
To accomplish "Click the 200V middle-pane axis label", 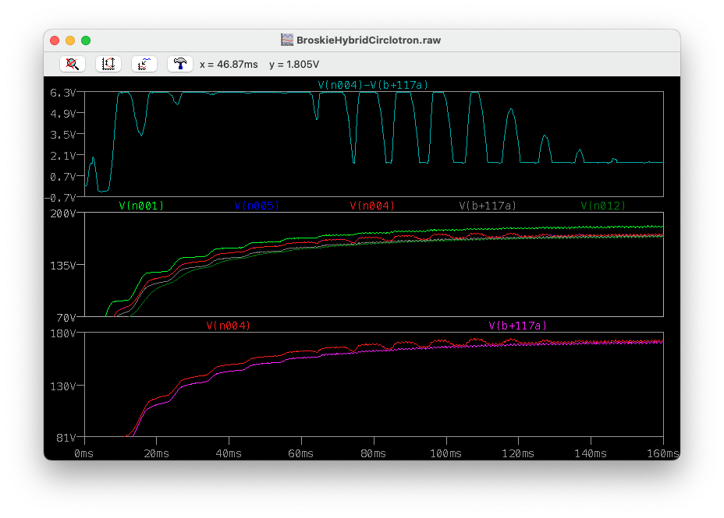I will pos(62,214).
